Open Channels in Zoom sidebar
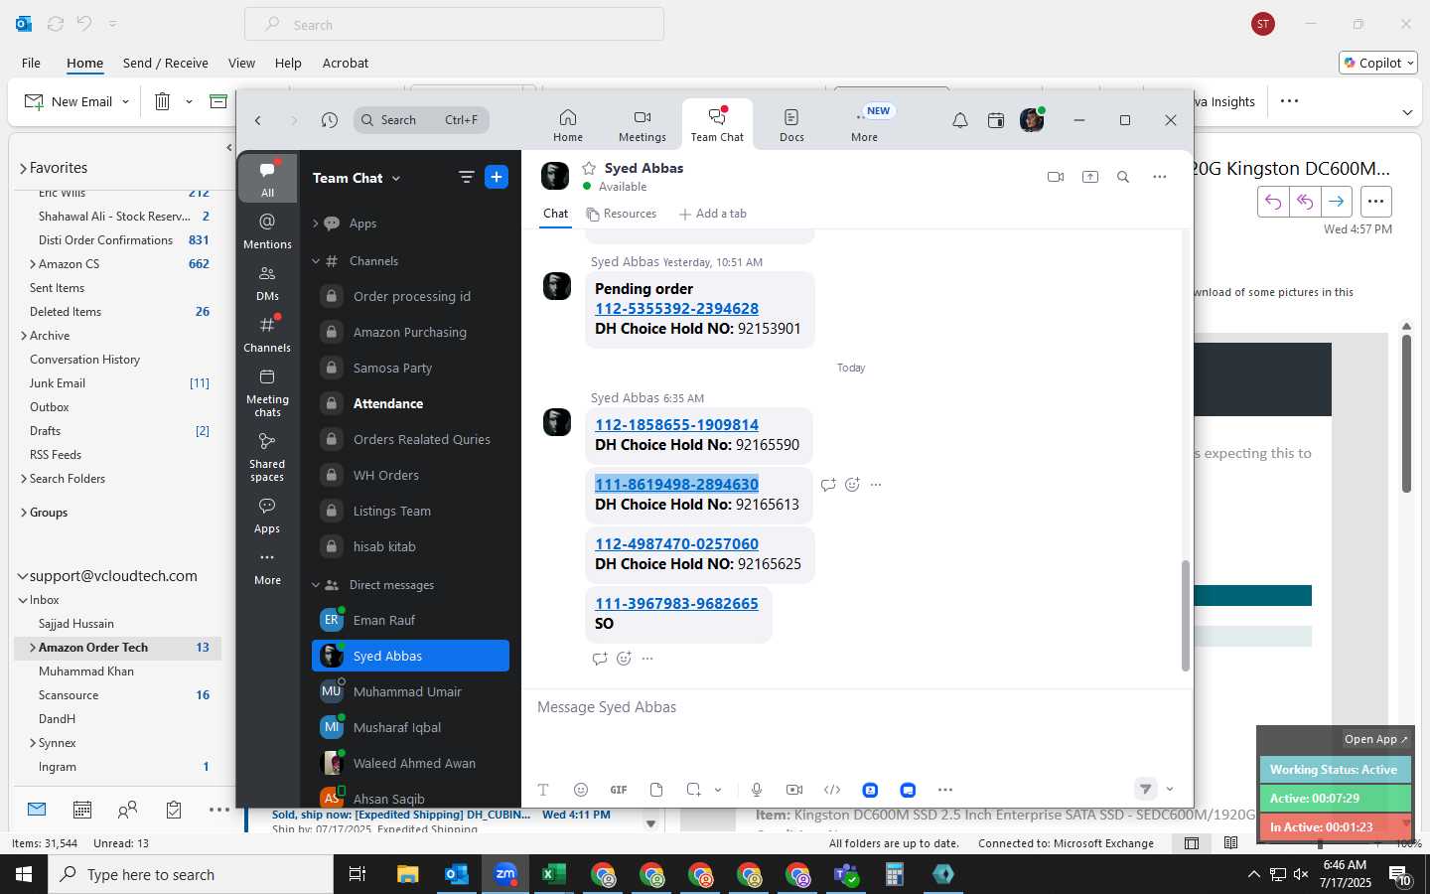Viewport: 1430px width, 894px height. click(x=267, y=334)
